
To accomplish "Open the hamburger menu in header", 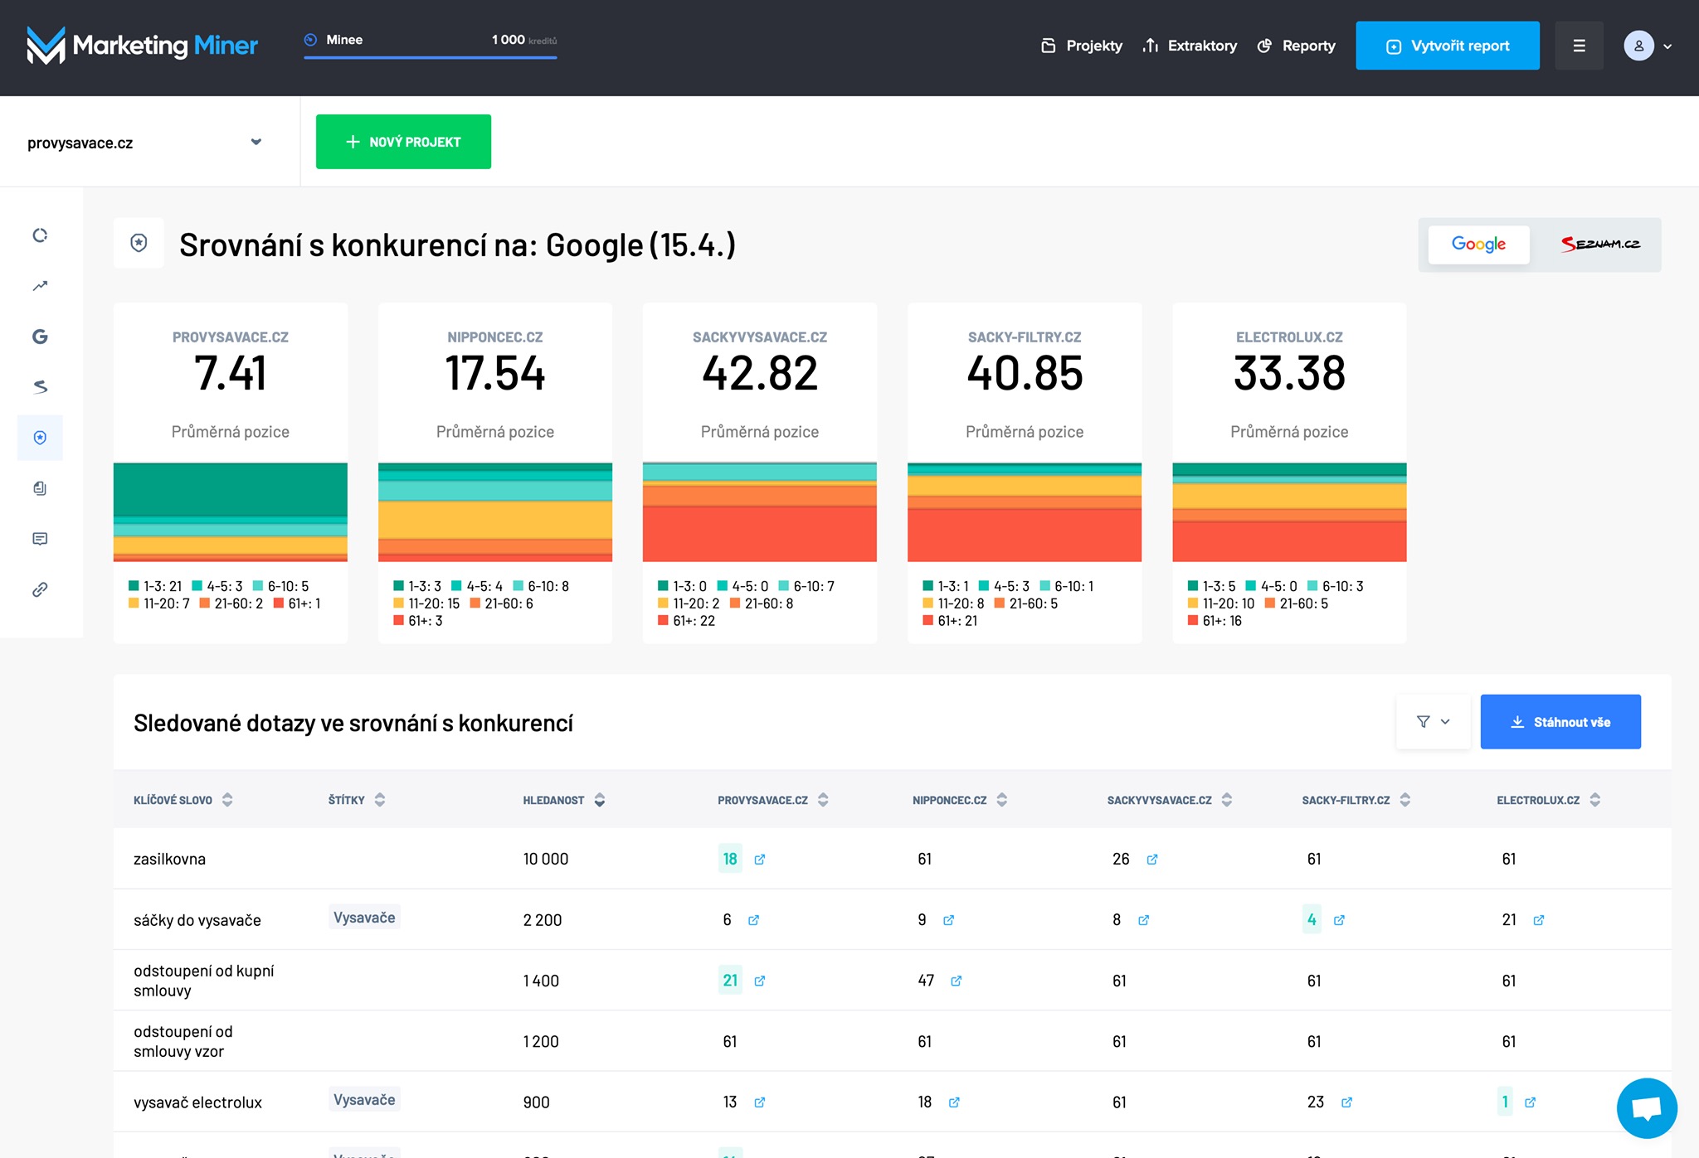I will tap(1579, 46).
